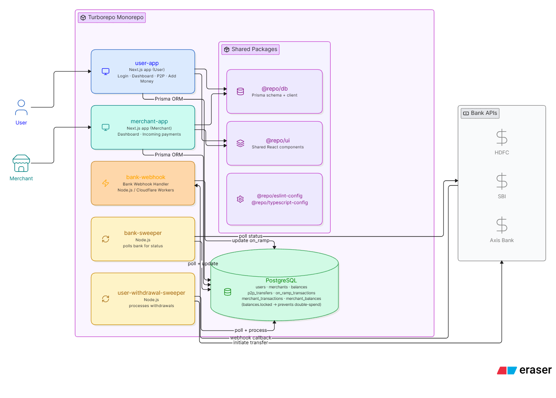Click the 'p2p_transfers · on_ramp_transactions' text

(281, 293)
